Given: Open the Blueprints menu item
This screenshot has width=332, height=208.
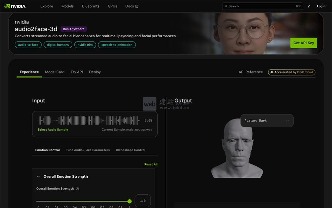Looking at the screenshot, I should tap(91, 6).
